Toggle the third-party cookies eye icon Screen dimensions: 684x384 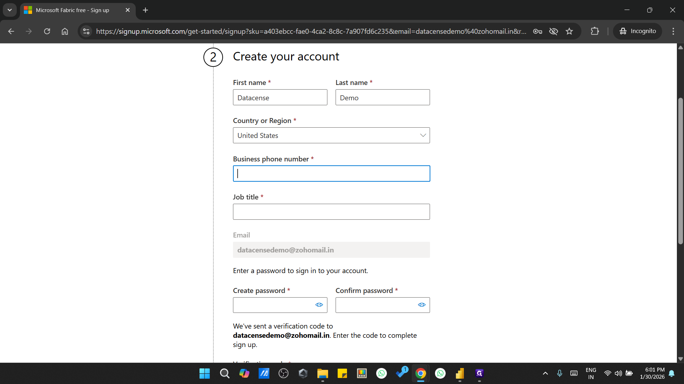click(553, 31)
